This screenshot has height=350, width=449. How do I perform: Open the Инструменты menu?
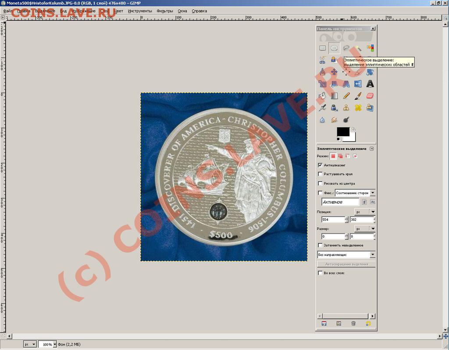(140, 11)
